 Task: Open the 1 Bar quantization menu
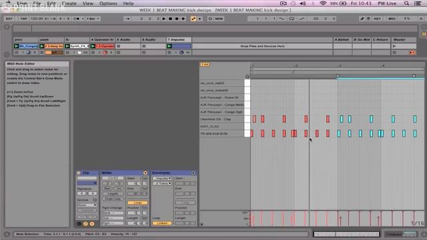point(93,19)
